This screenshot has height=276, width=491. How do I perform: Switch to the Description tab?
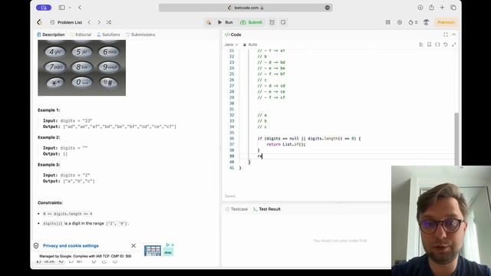(51, 34)
